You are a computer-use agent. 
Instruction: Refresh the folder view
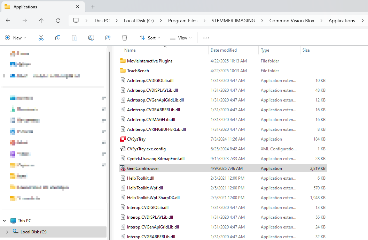click(x=58, y=21)
